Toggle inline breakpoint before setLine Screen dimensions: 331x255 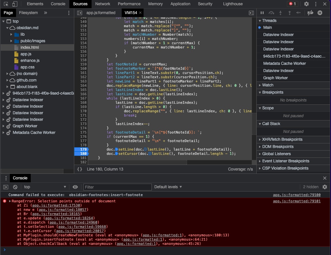[x=116, y=149]
